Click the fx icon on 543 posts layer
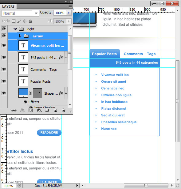Image resolution: width=181 pixels, height=189 pixels. pyautogui.click(x=61, y=57)
